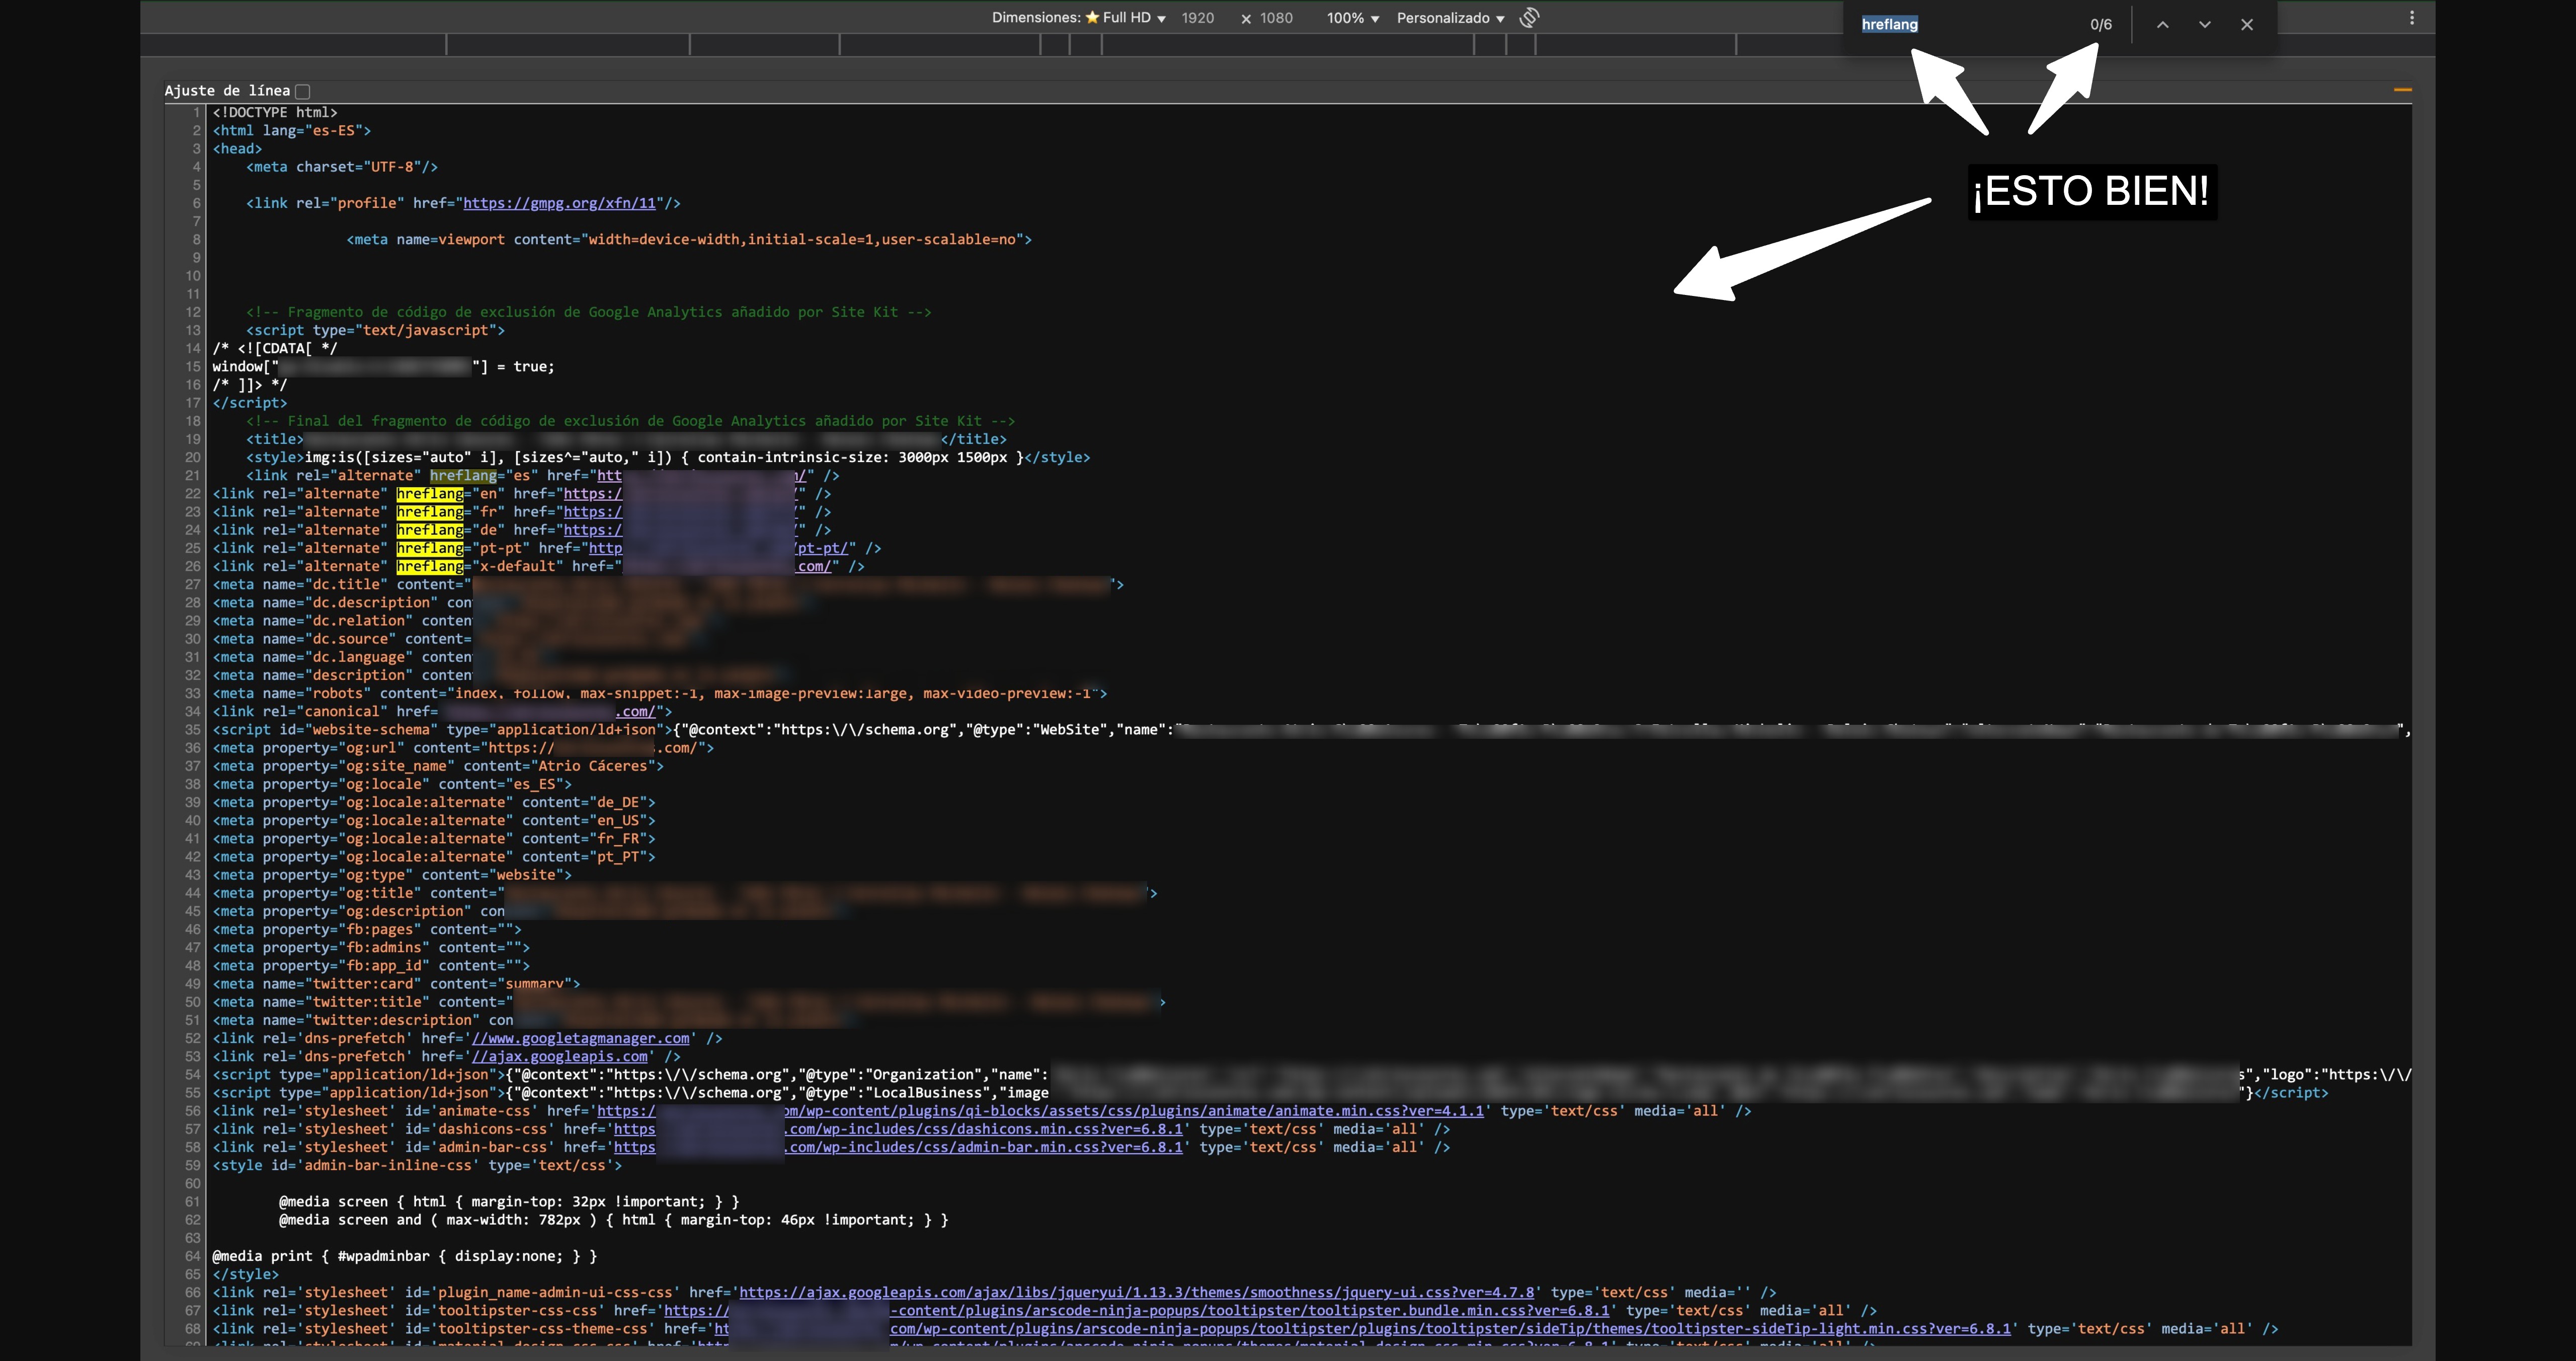Screen dimensions: 2576x1361
Task: Open the jquery-ui.css stylesheet link
Action: pos(1136,1293)
